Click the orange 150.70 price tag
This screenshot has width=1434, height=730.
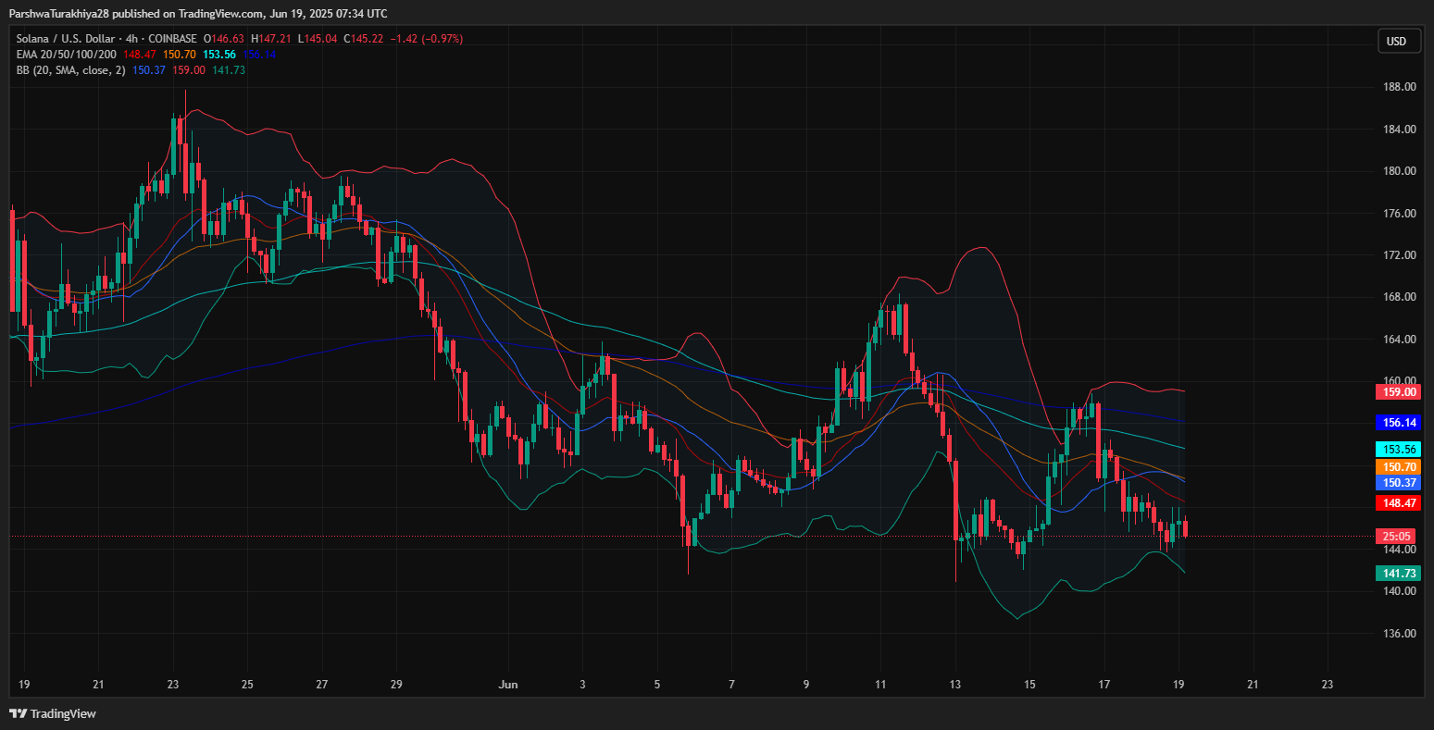pos(1399,467)
